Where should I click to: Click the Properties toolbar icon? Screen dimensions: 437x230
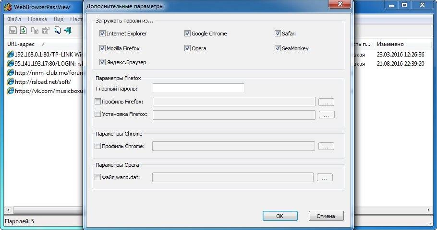[46, 30]
